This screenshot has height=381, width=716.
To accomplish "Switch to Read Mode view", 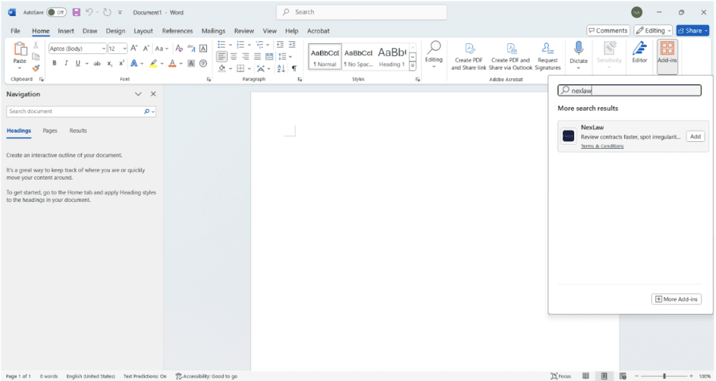I will [585, 376].
